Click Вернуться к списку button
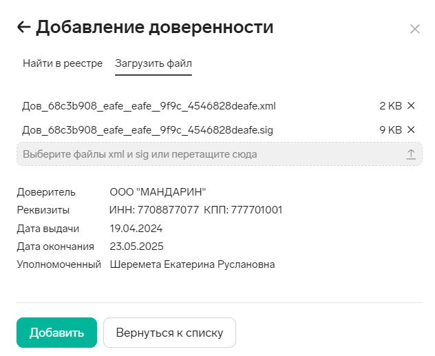The image size is (435, 356). click(x=169, y=333)
